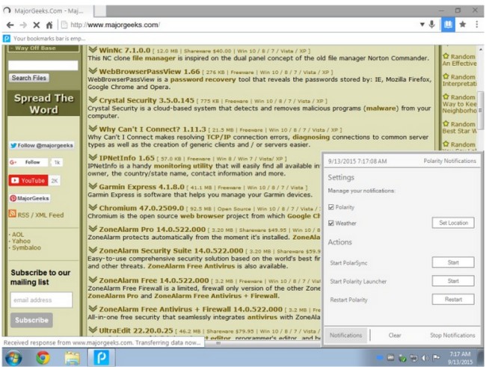Screen dimensions: 486x367
Task: Open Chromium 47.0.2509.0 link
Action: pos(141,209)
